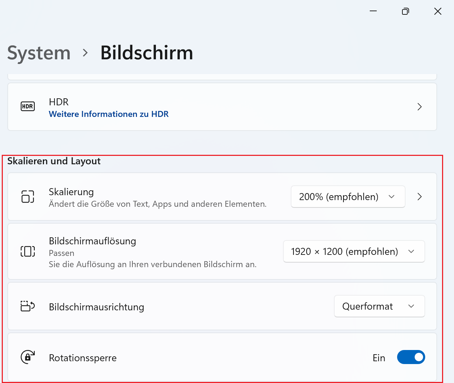Click the Rotationssperre lock icon

(28, 357)
